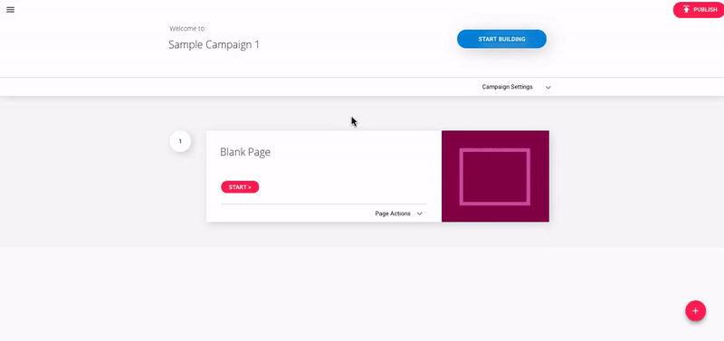Image resolution: width=724 pixels, height=341 pixels.
Task: Click the Sample Campaign 1 title
Action: (214, 44)
